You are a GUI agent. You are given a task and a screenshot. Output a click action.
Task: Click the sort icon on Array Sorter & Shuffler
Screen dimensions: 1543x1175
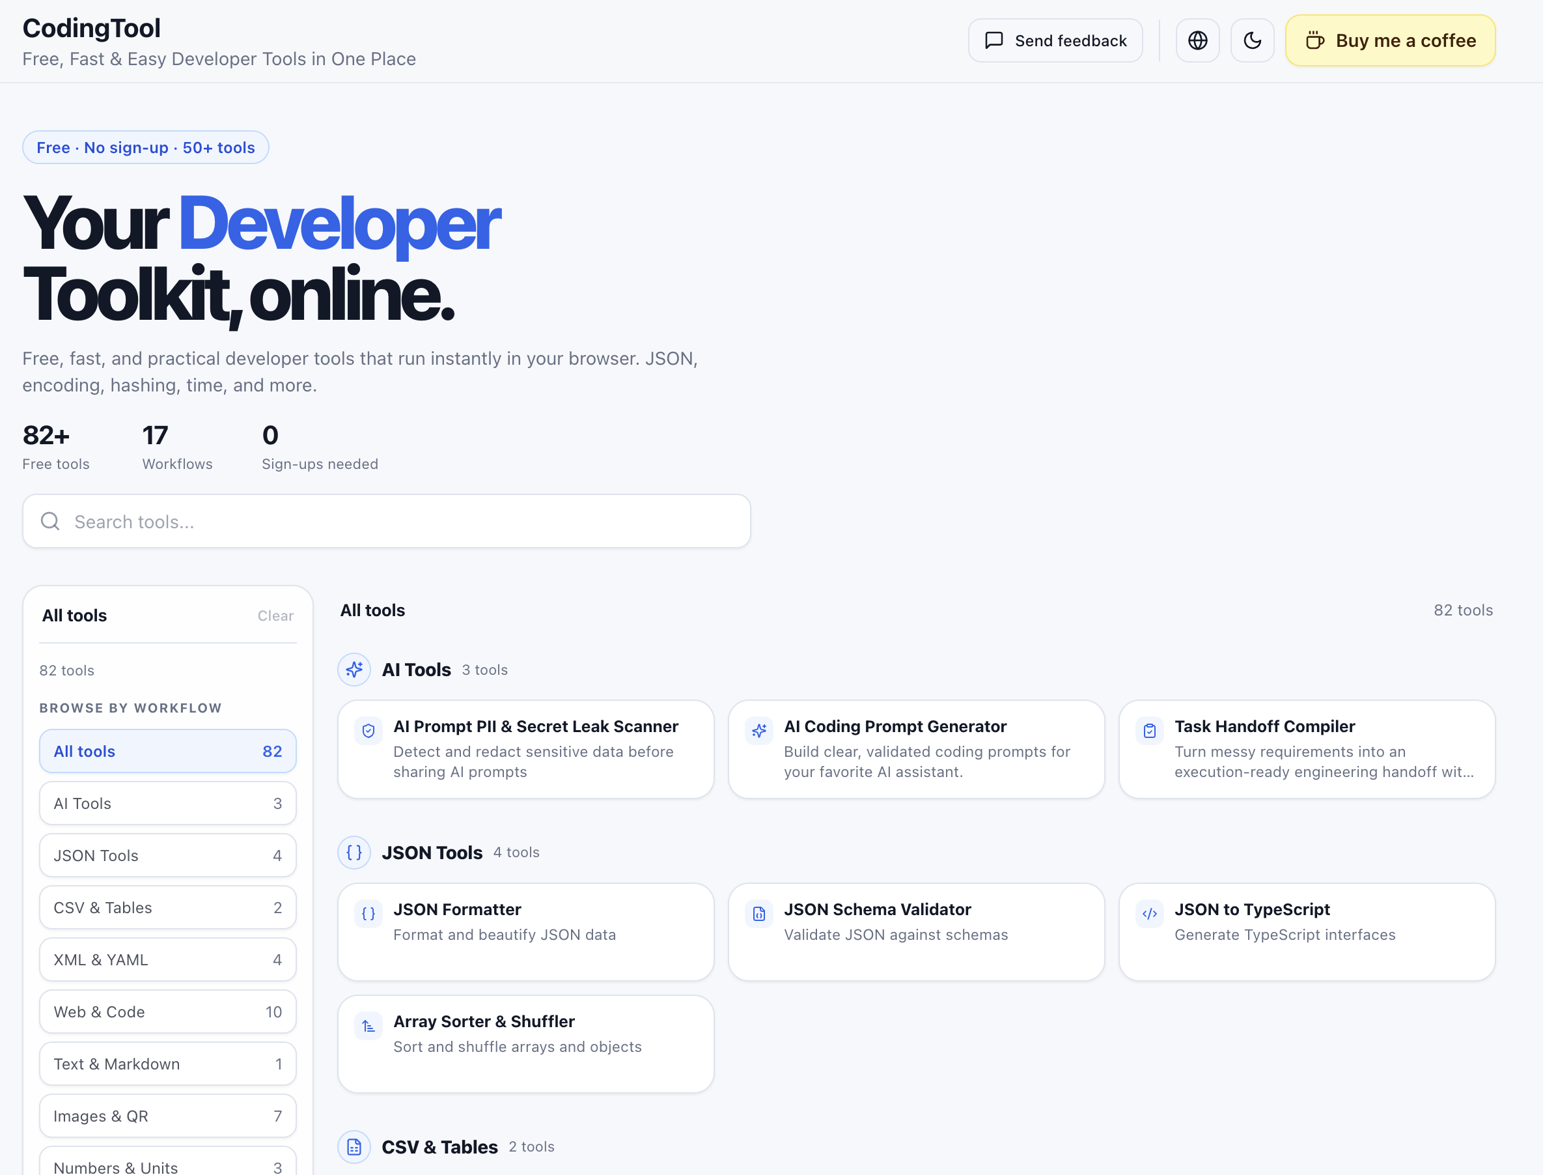368,1026
